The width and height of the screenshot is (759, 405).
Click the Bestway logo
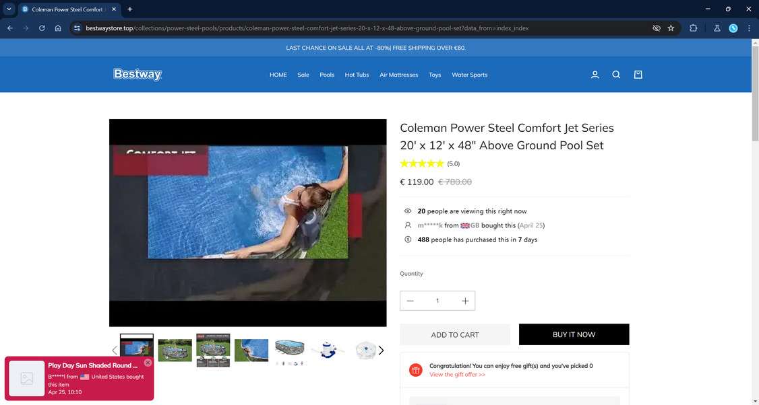click(137, 74)
